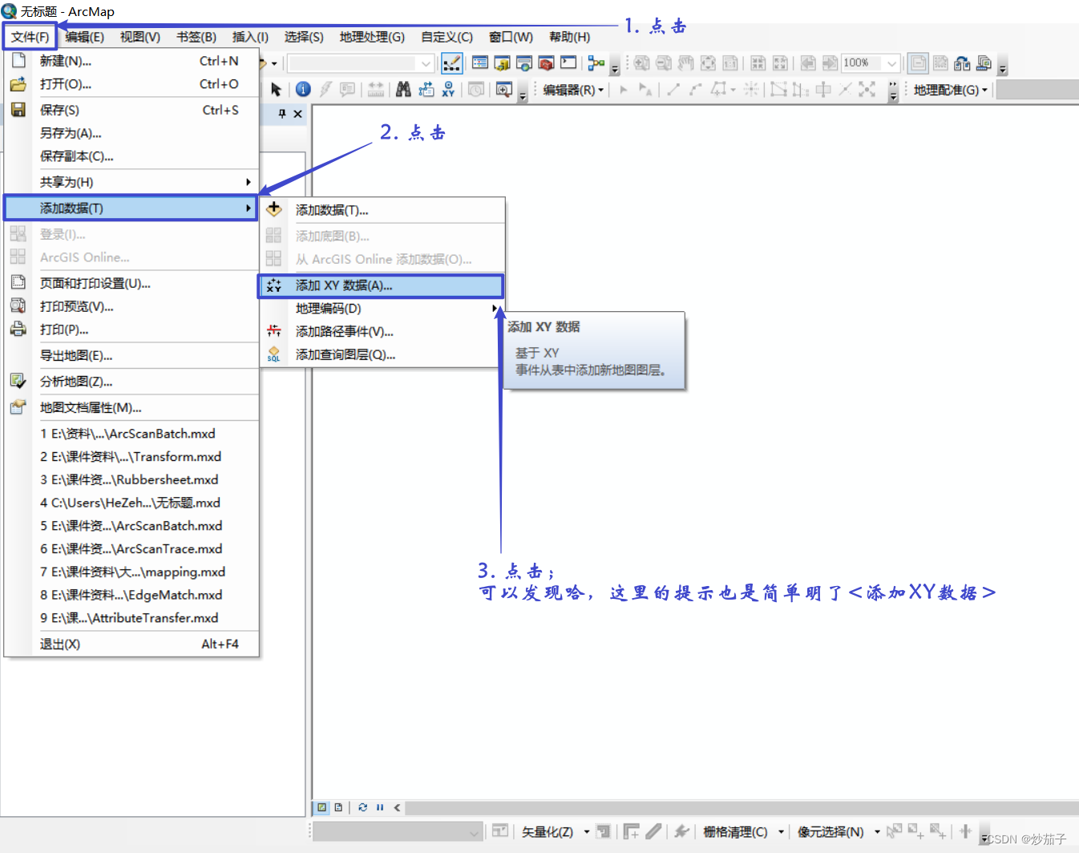Viewport: 1079px width, 853px height.
Task: Select the Identify tool
Action: [303, 90]
